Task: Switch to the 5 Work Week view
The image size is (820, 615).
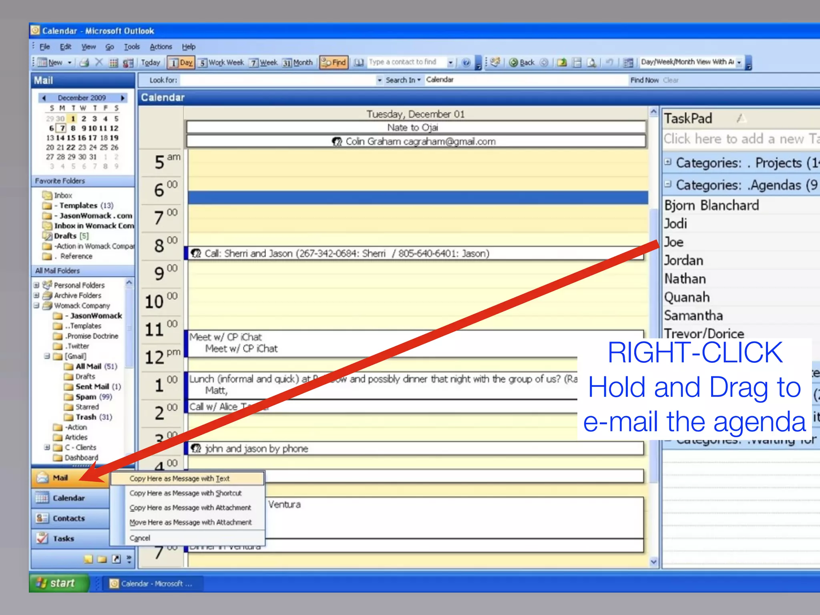Action: 221,62
